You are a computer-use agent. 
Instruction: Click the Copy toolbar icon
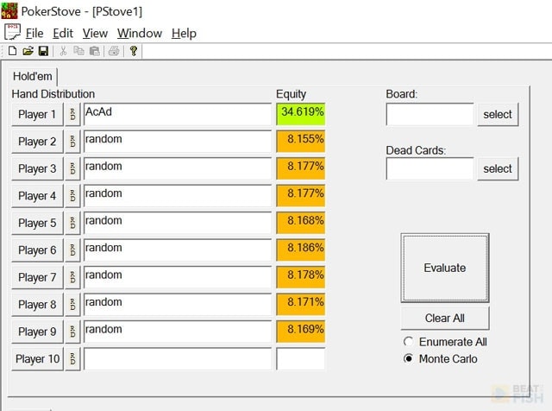(78, 51)
